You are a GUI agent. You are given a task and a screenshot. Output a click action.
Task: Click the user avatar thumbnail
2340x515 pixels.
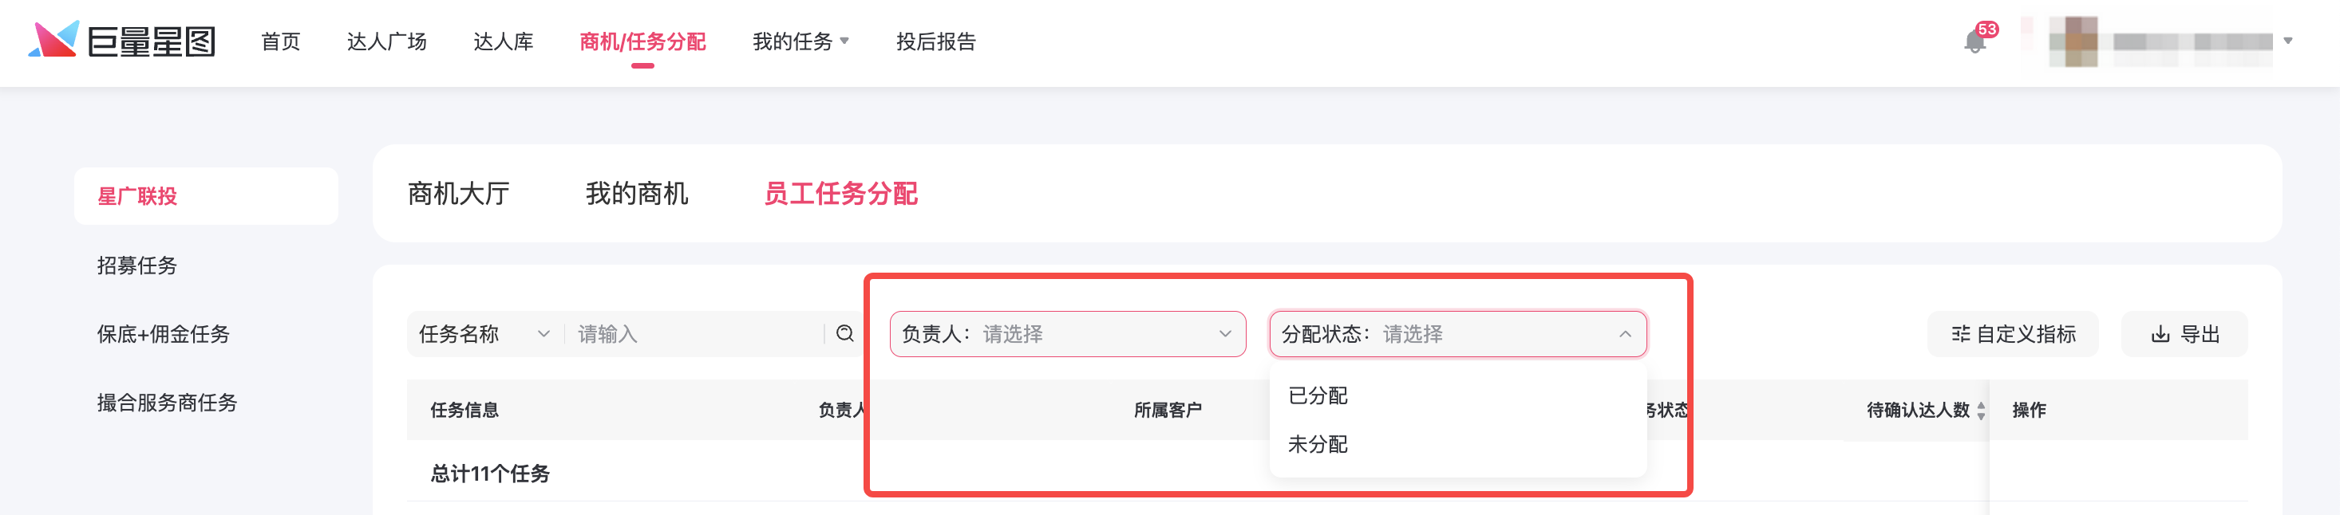coord(2073,41)
